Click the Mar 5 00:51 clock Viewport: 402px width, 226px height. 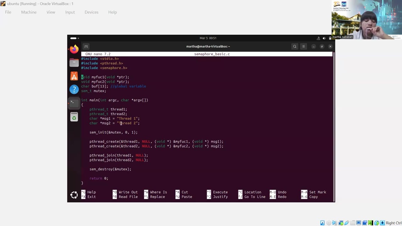[208, 38]
